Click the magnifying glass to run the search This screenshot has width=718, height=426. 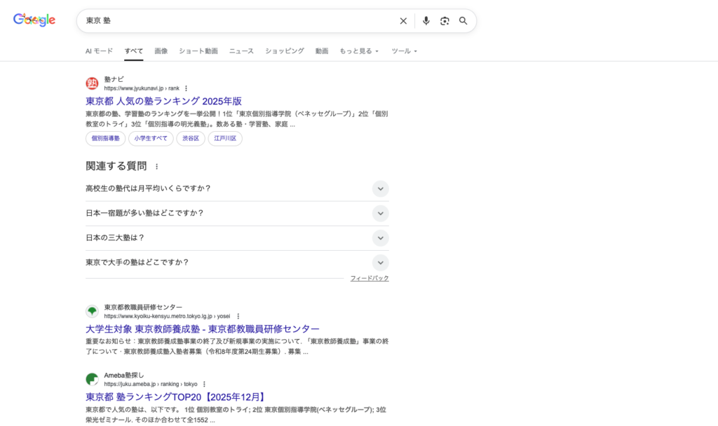tap(463, 20)
